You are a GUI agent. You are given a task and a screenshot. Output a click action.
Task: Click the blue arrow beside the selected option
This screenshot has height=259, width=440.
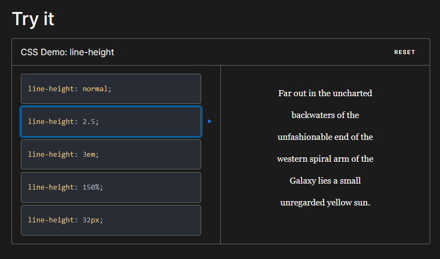pyautogui.click(x=210, y=121)
